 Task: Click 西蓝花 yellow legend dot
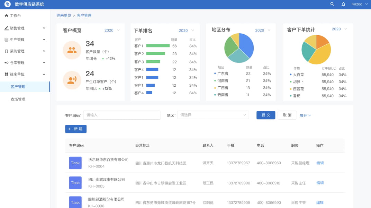pyautogui.click(x=291, y=89)
